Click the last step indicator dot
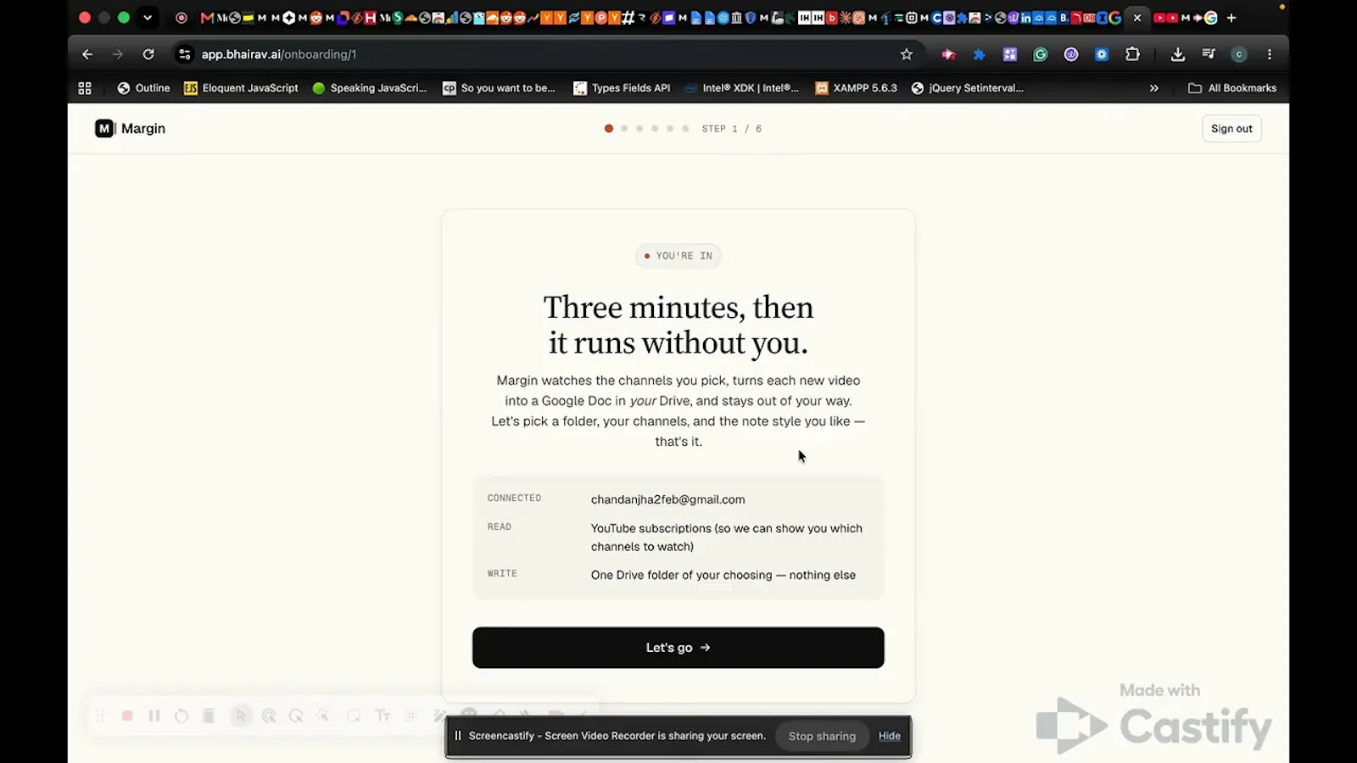Viewport: 1357px width, 763px height. (x=685, y=129)
